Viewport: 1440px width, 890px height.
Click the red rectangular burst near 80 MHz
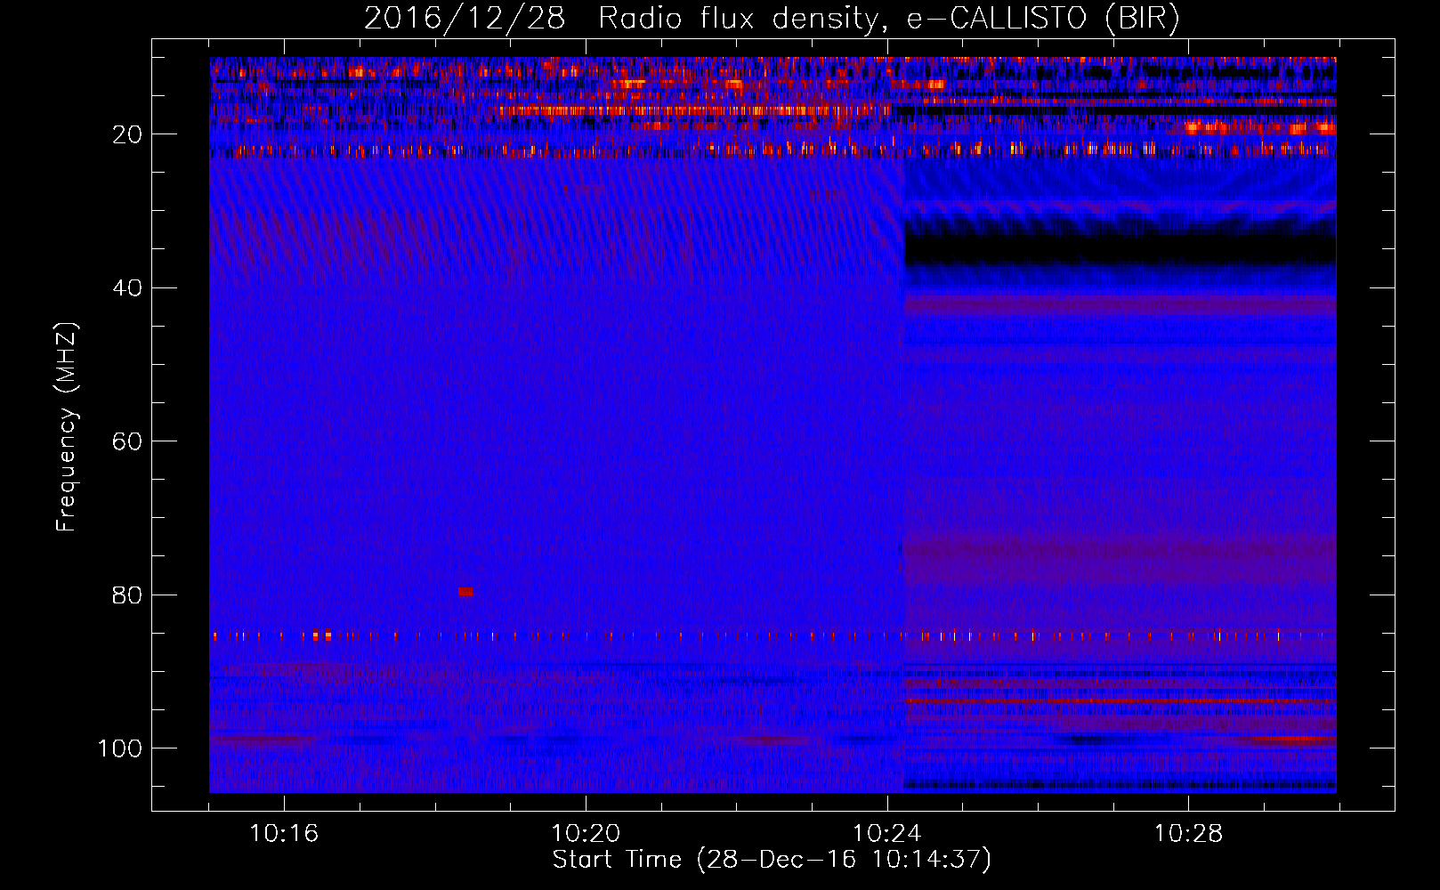tap(465, 592)
